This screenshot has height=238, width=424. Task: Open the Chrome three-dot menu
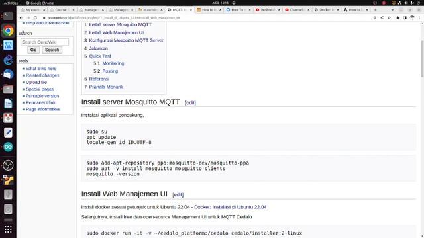tap(419, 18)
